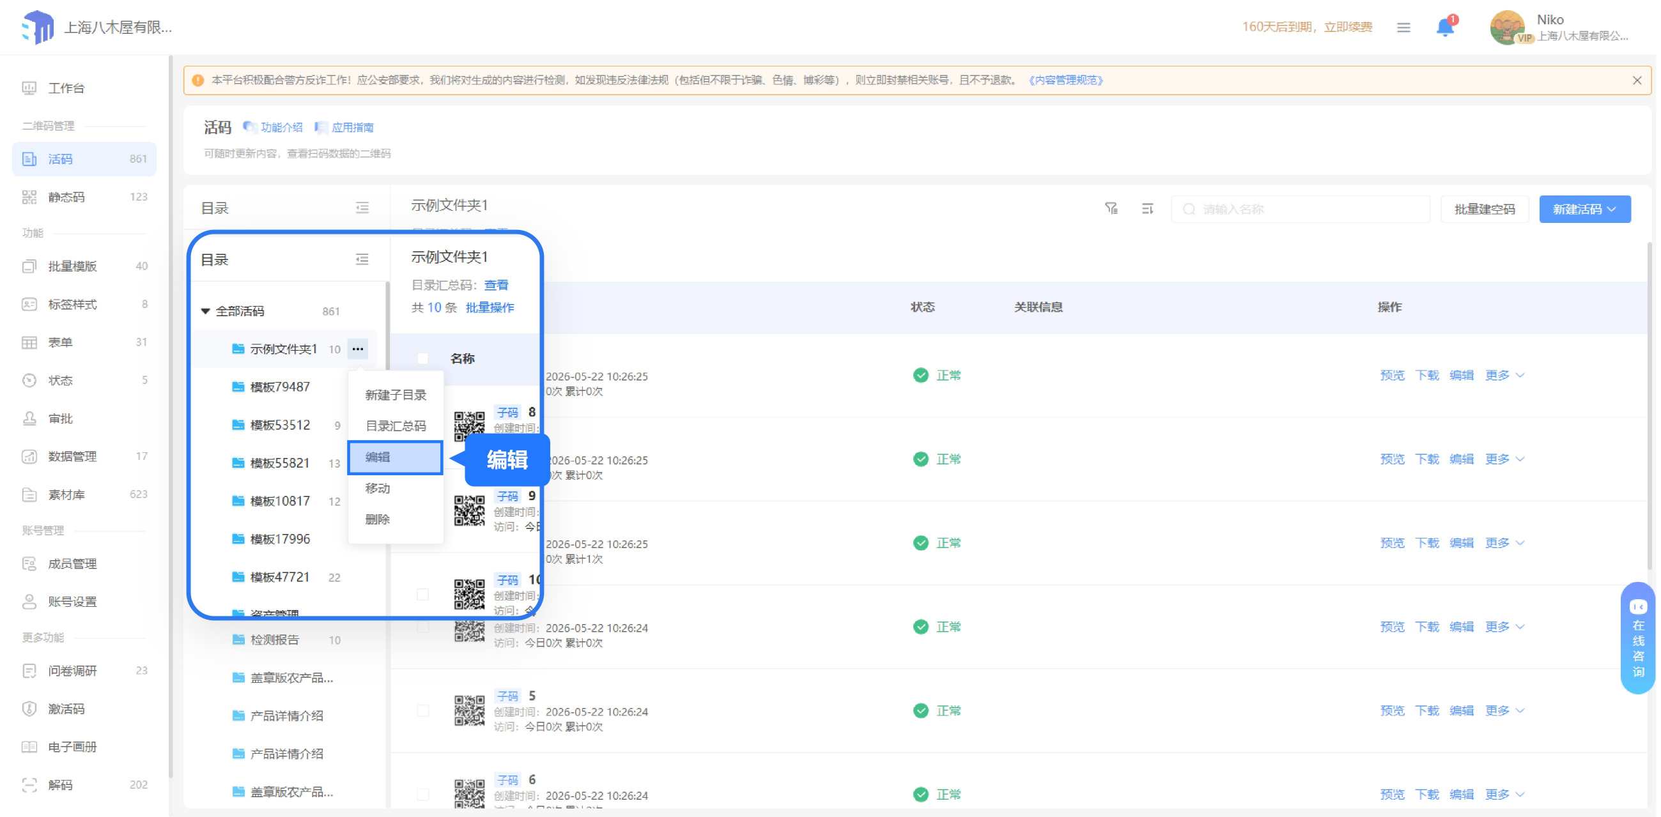
Task: Click the three-dot button on 示例文件夹1
Action: 357,349
